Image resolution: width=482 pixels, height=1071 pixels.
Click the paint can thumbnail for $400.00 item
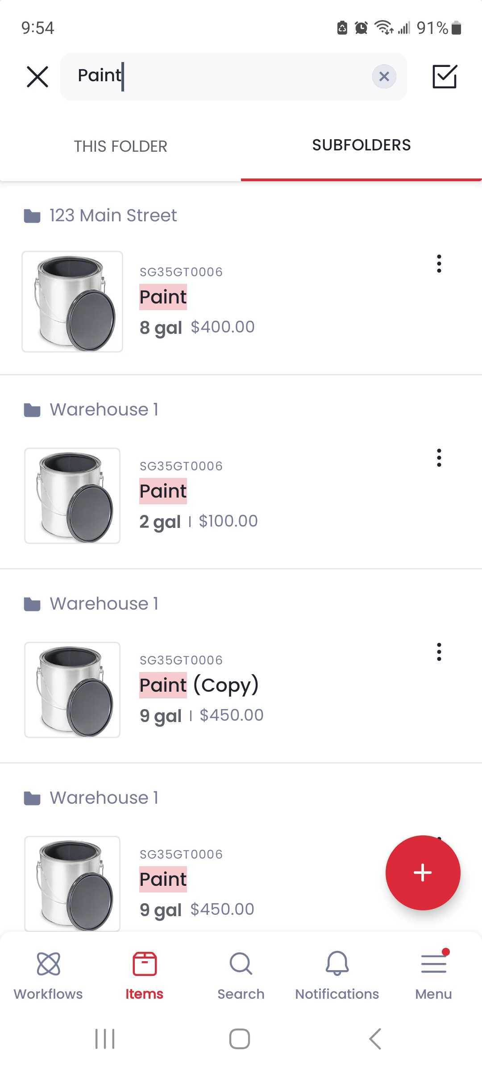(72, 302)
